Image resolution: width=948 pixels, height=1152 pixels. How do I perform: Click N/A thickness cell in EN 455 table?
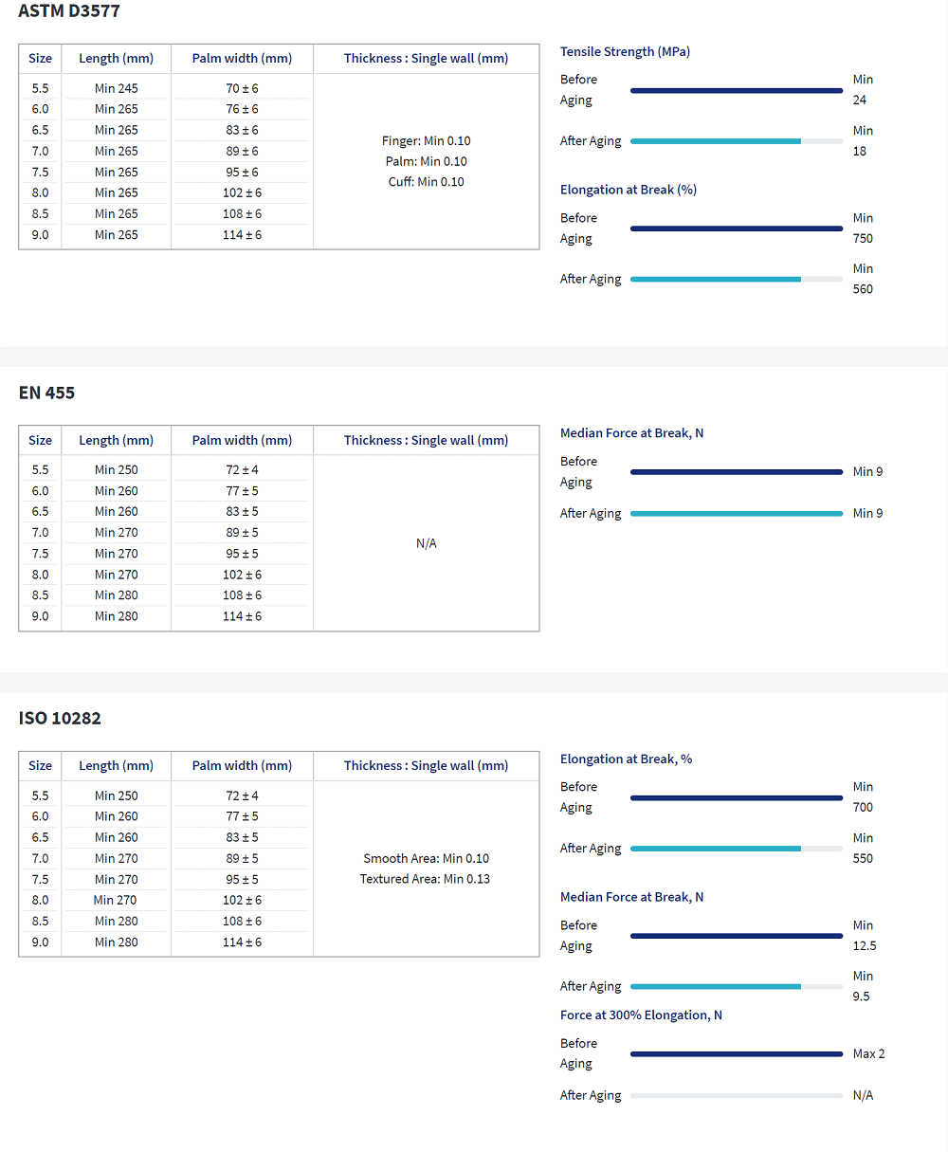tap(426, 543)
